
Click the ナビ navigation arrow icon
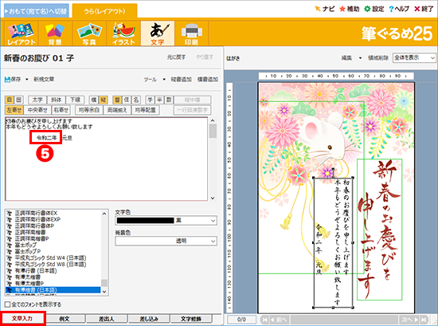pos(318,9)
